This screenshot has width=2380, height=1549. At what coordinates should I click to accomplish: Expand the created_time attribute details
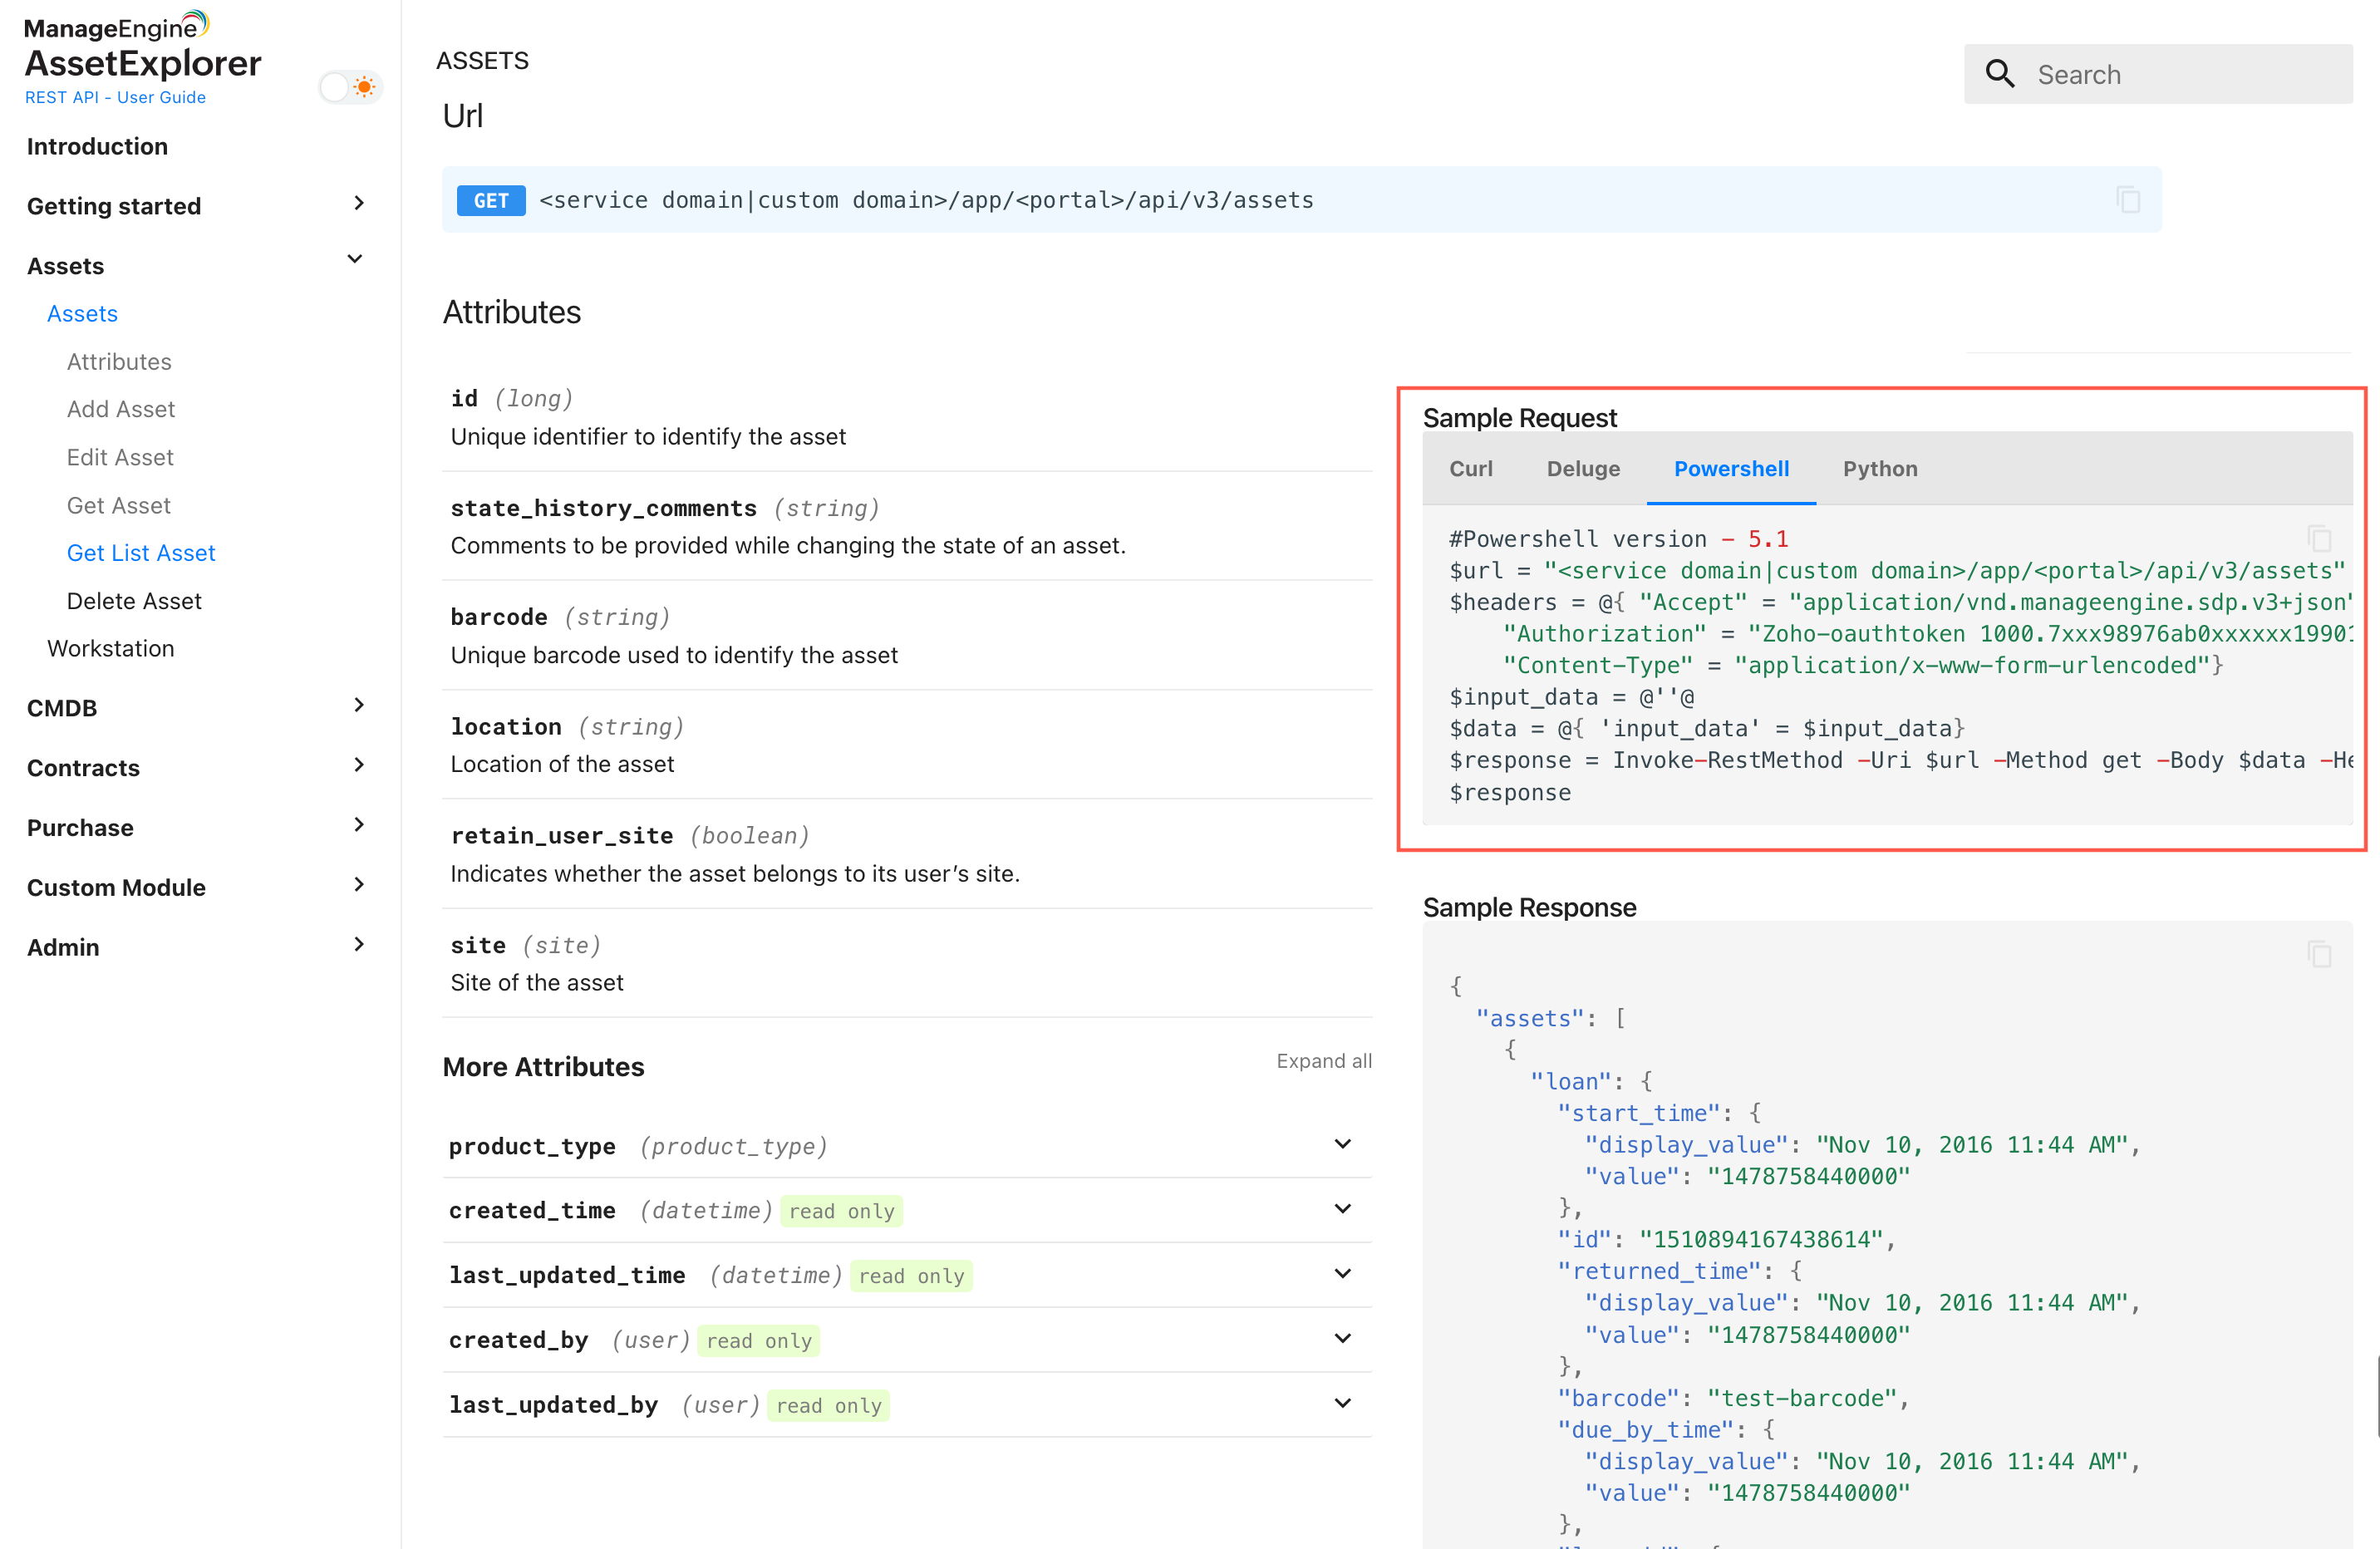click(x=1342, y=1209)
